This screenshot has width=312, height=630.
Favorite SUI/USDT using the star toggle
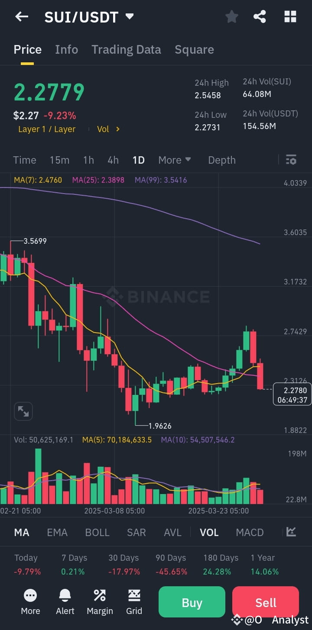point(231,16)
